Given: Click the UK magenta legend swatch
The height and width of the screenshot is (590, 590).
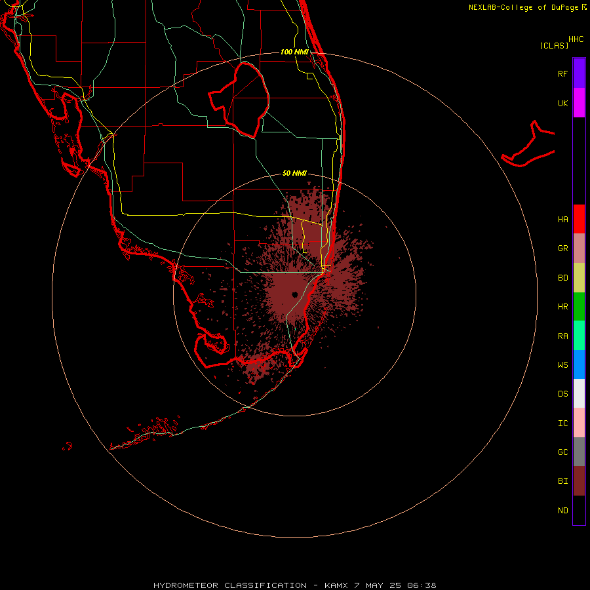Looking at the screenshot, I should (579, 103).
